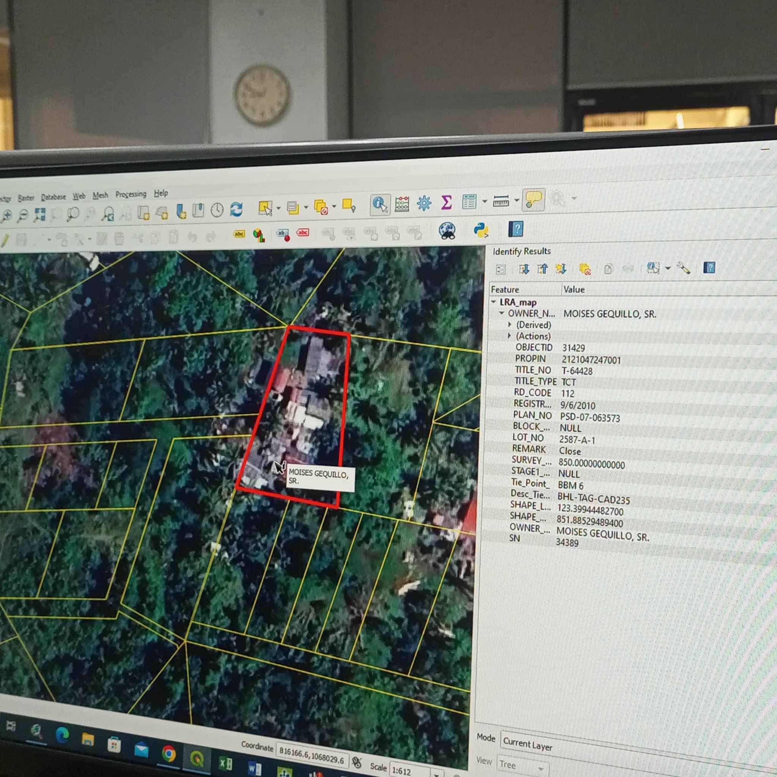Open the QuickMapServices globe binoculars icon
Screen dimensions: 777x777
click(447, 231)
